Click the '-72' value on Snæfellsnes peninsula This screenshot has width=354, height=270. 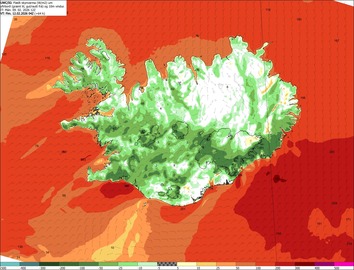(x=74, y=125)
